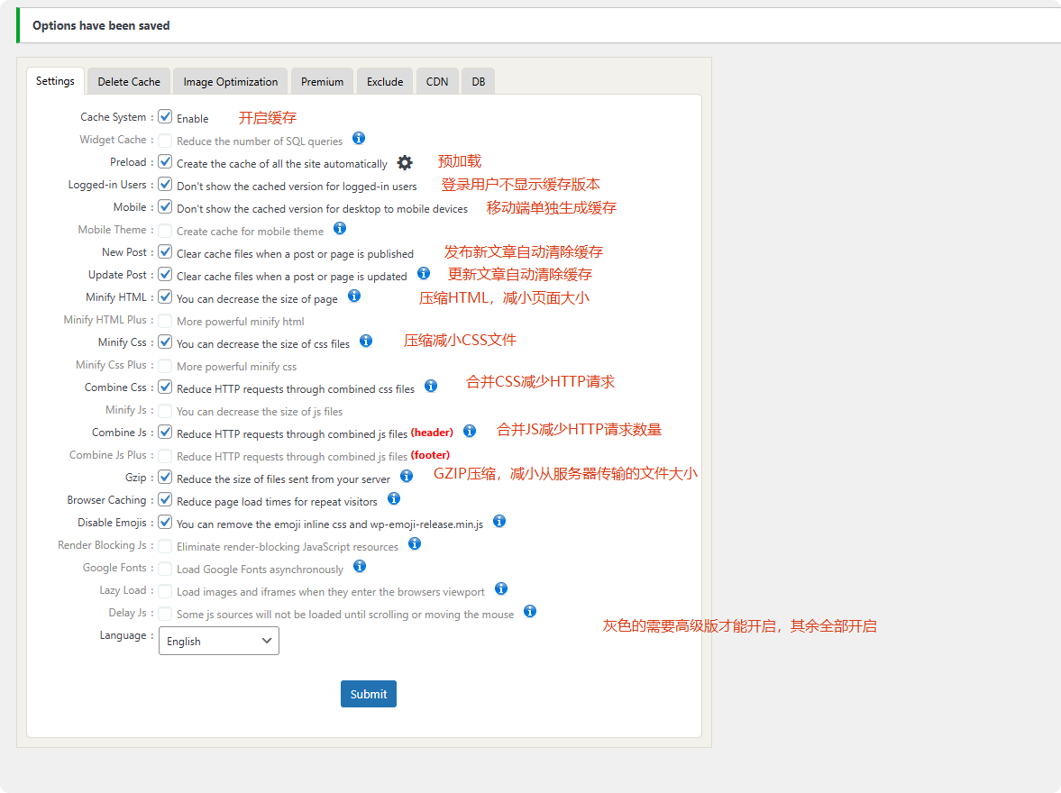Viewport: 1061px width, 793px height.
Task: Click the disabled Widget Cache checkbox
Action: [165, 140]
